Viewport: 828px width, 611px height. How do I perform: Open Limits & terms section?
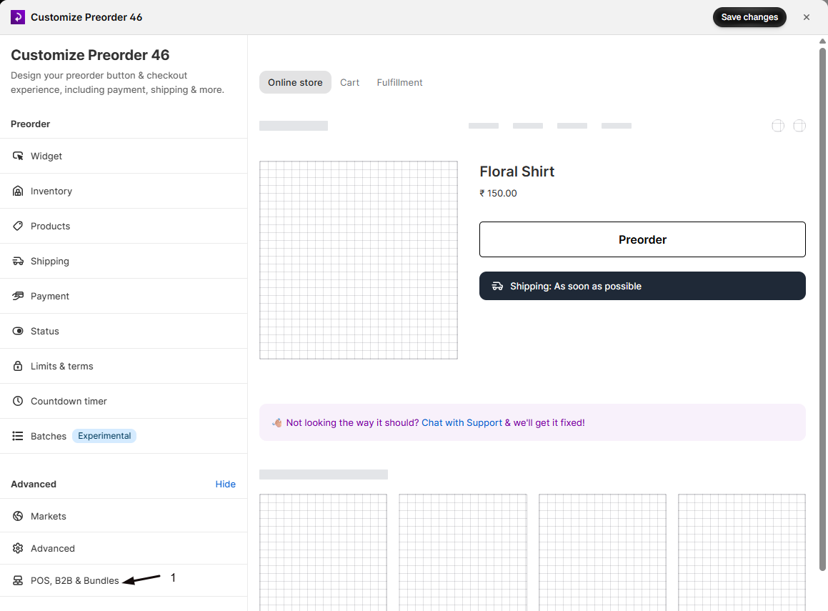point(124,366)
